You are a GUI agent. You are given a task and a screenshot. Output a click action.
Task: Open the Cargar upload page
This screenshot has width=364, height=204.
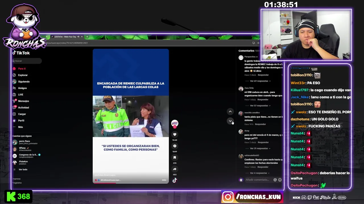(22, 114)
